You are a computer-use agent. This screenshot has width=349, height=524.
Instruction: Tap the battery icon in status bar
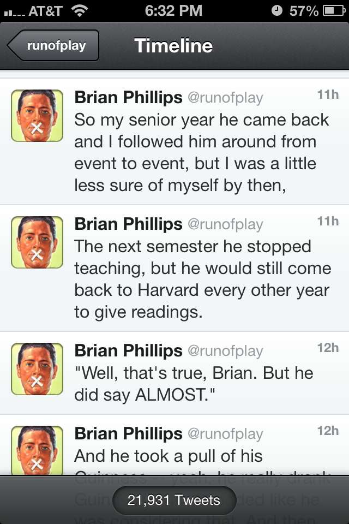(x=334, y=11)
